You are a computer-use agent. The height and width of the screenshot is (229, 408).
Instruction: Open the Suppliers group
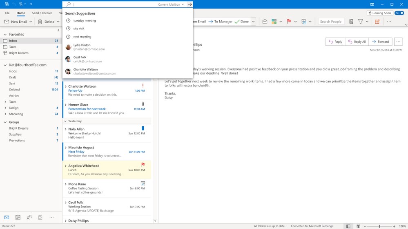[x=31, y=134]
